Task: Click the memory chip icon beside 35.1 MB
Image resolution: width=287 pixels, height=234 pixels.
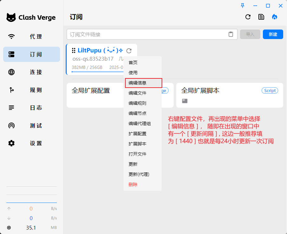Action: tap(9, 228)
